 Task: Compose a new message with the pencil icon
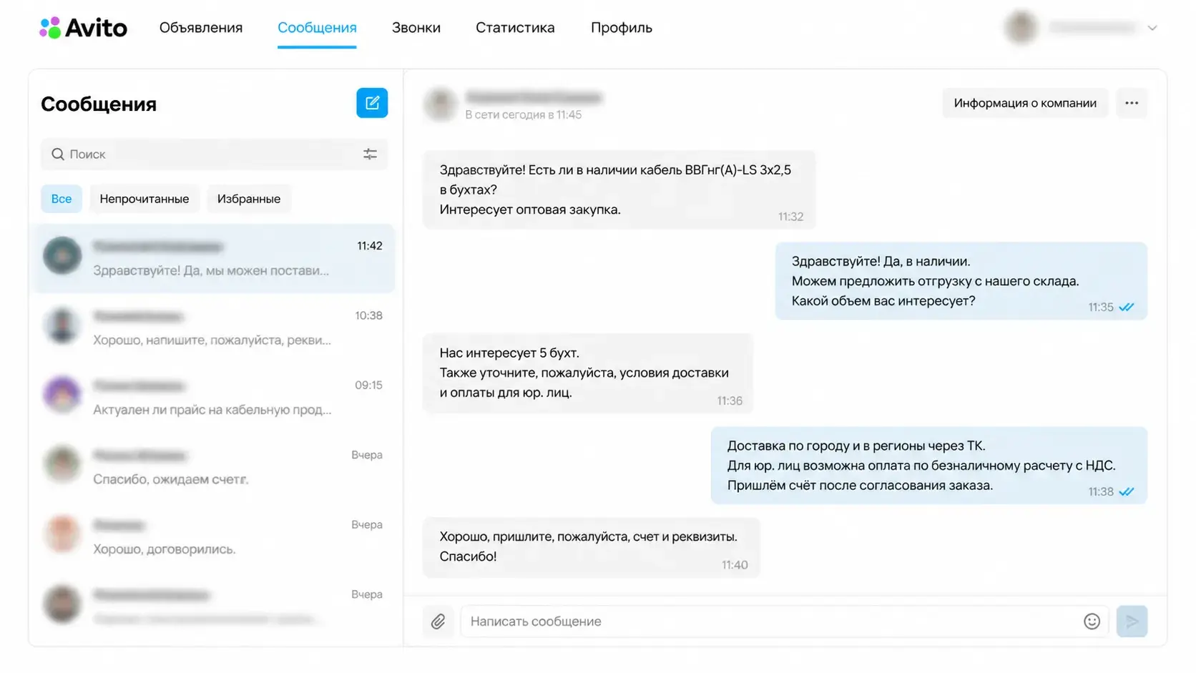coord(372,103)
